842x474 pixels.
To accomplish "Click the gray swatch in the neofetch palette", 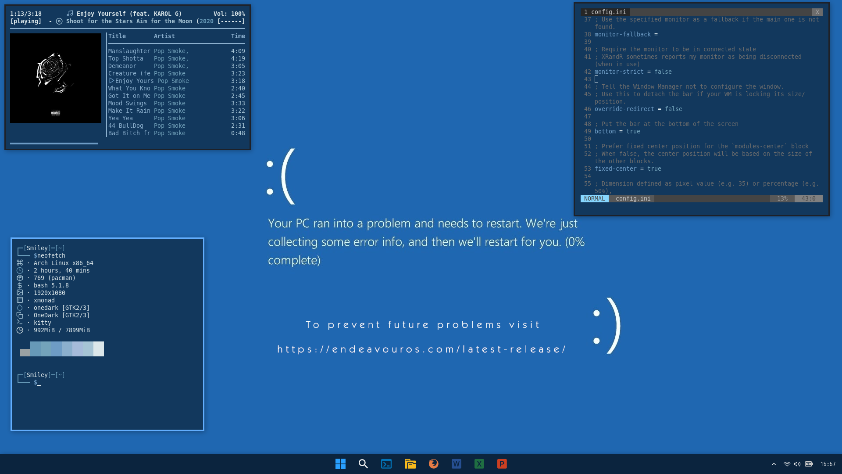I will coord(25,352).
